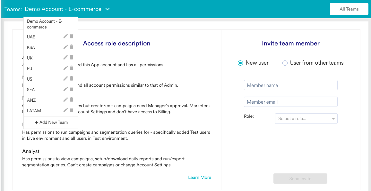
Task: Open the All Teams view
Action: [349, 9]
